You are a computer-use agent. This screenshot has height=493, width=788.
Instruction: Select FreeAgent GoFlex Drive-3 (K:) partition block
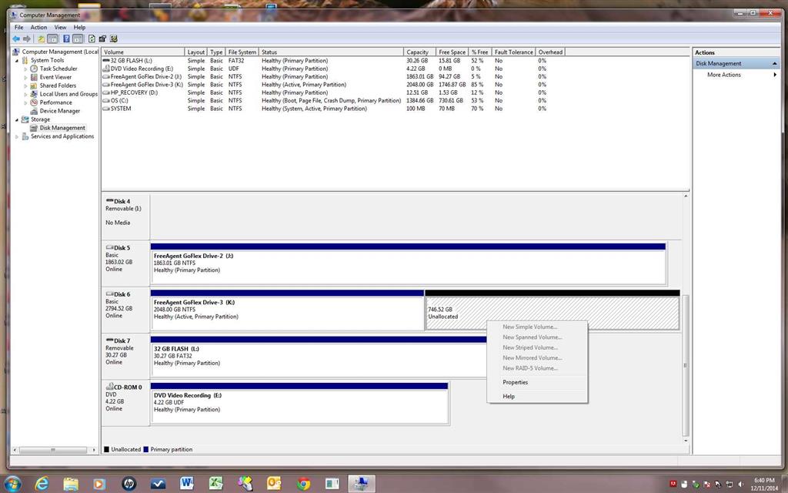[x=287, y=310]
